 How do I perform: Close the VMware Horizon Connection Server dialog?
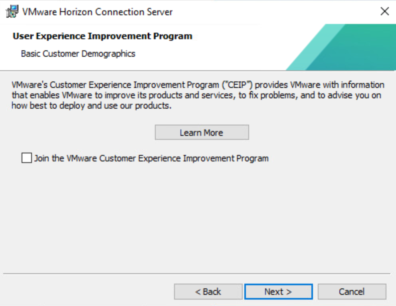coord(384,12)
